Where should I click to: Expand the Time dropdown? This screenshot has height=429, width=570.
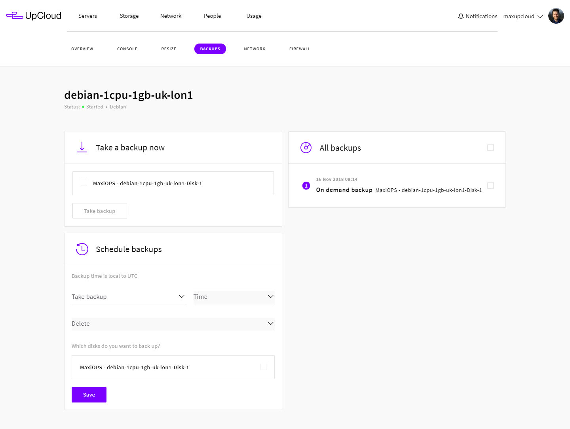pyautogui.click(x=234, y=297)
